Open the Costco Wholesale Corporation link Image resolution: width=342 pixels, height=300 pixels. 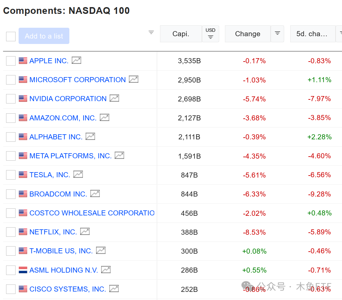click(92, 213)
